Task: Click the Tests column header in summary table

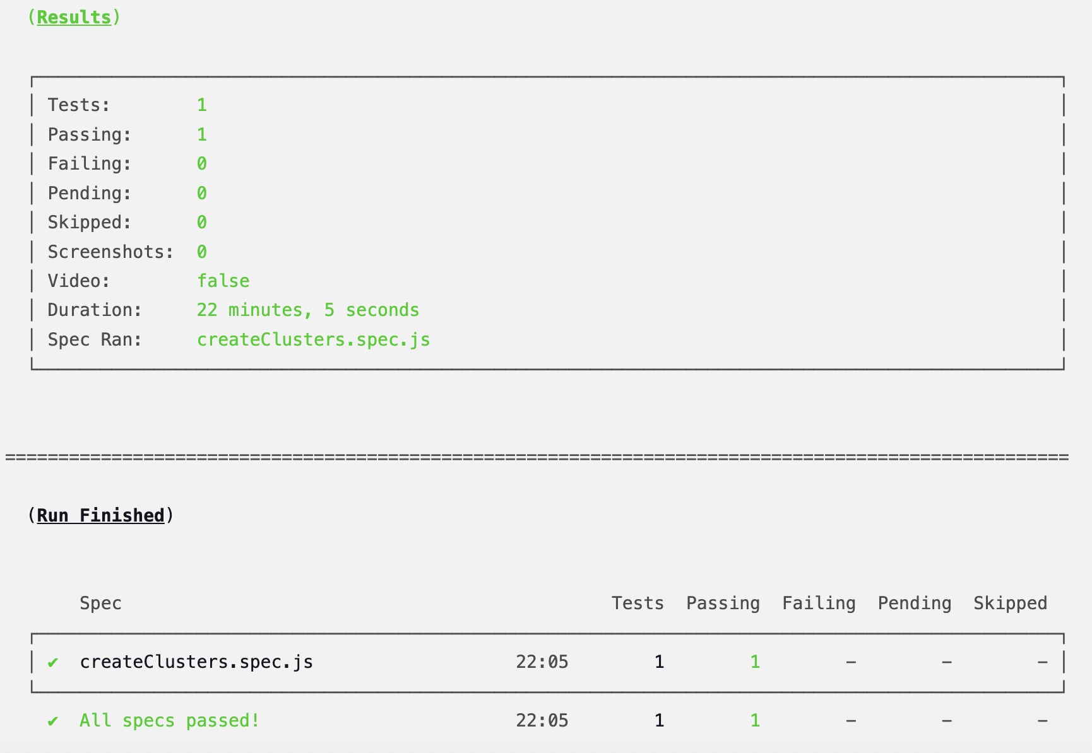Action: [638, 604]
